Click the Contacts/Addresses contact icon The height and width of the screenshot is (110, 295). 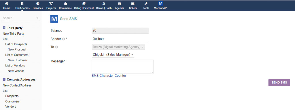tap(4, 80)
